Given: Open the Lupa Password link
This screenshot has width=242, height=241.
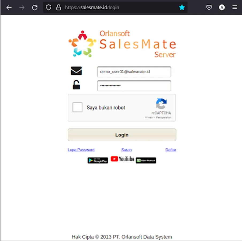Looking at the screenshot, I should (81, 150).
